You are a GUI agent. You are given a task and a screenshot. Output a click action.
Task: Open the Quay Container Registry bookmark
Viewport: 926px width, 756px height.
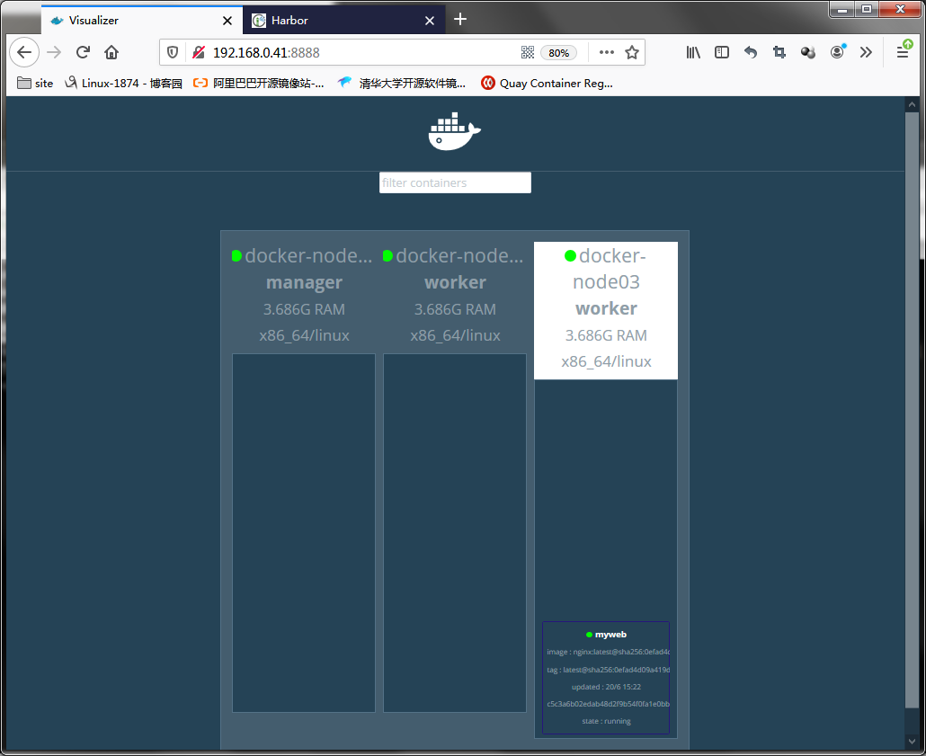point(547,83)
